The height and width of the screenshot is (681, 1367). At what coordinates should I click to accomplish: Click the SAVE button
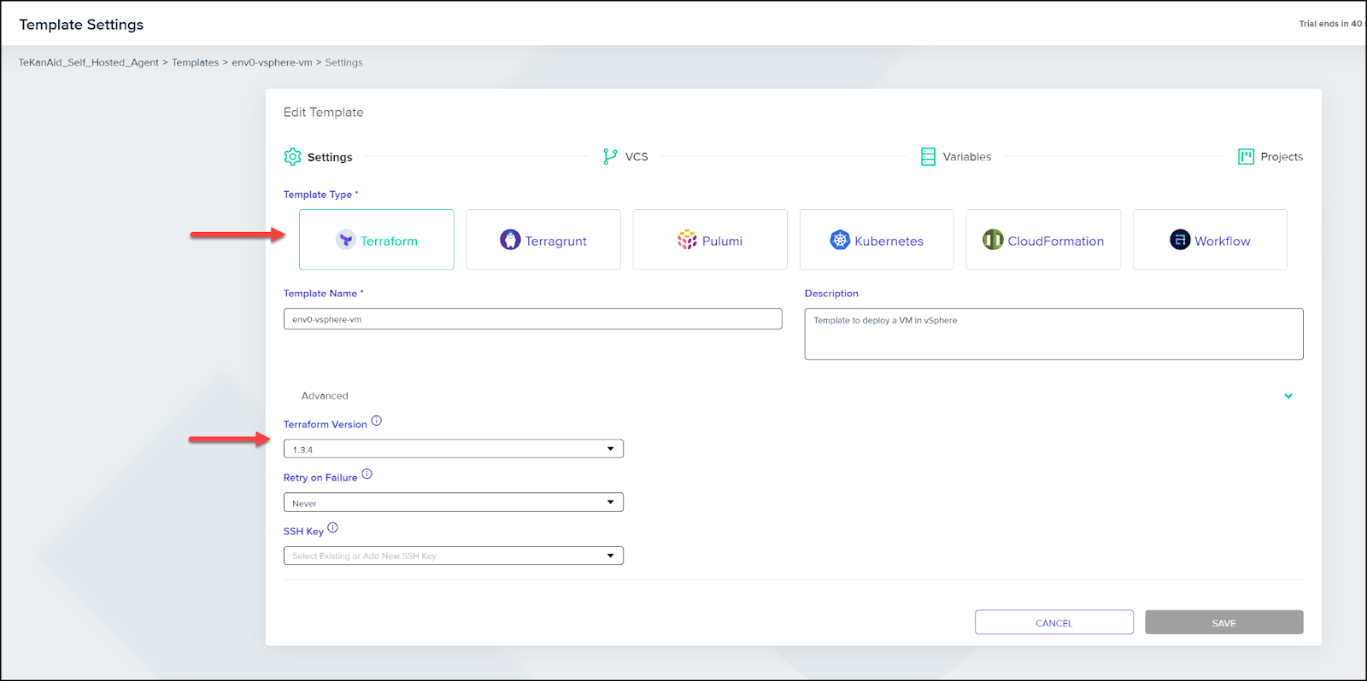tap(1224, 622)
